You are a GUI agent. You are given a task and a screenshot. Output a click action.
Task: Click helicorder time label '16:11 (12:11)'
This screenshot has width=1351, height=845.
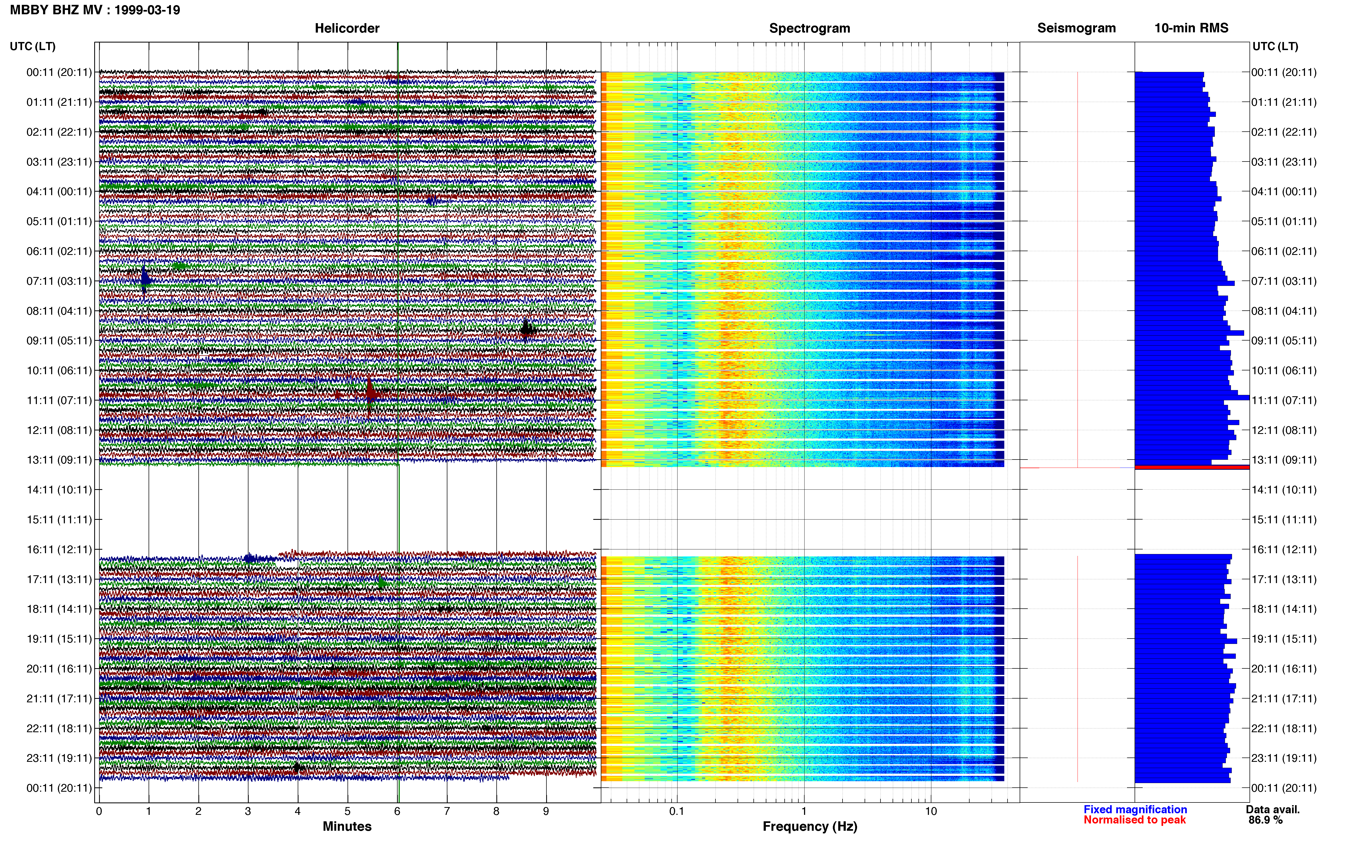click(59, 549)
